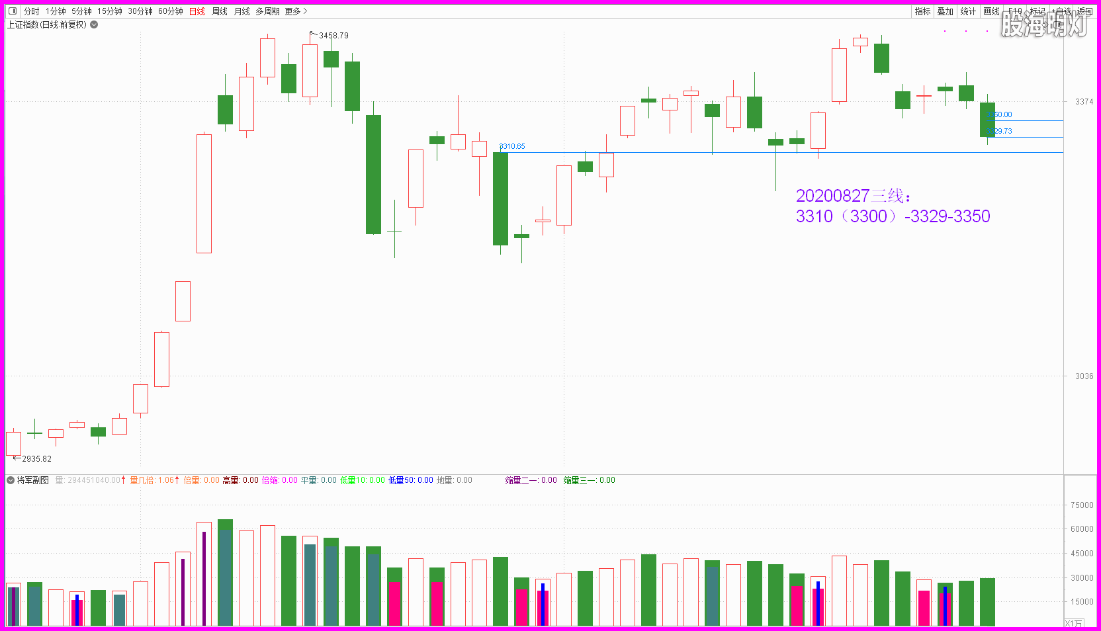Click the 量: 294451040.00 volume value
The image size is (1101, 631).
click(x=88, y=480)
